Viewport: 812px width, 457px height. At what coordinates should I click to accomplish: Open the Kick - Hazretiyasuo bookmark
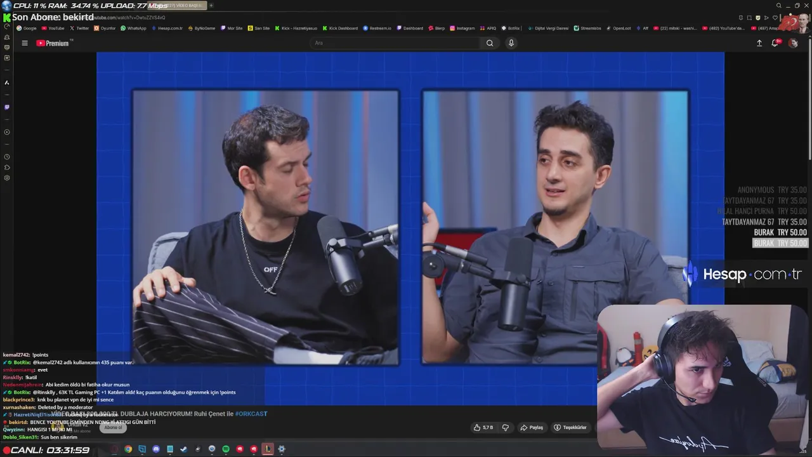pos(296,28)
